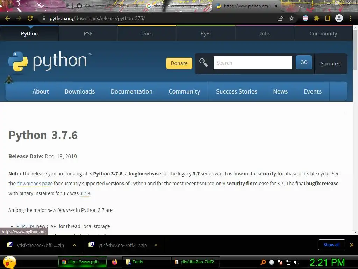Click the address bar URL
358x269 pixels.
click(x=97, y=18)
